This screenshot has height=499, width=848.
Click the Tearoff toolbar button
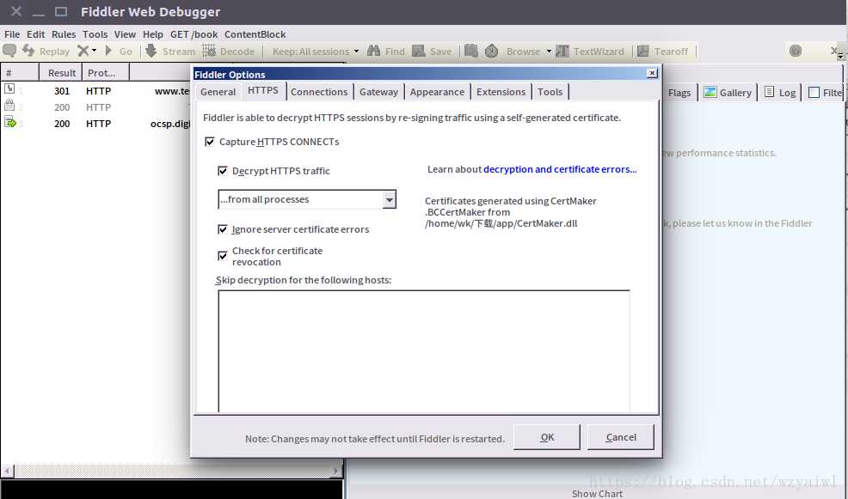(662, 52)
